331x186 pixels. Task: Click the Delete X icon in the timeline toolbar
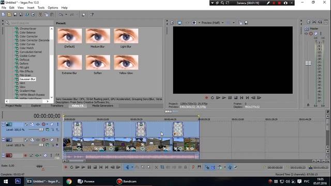(156, 167)
